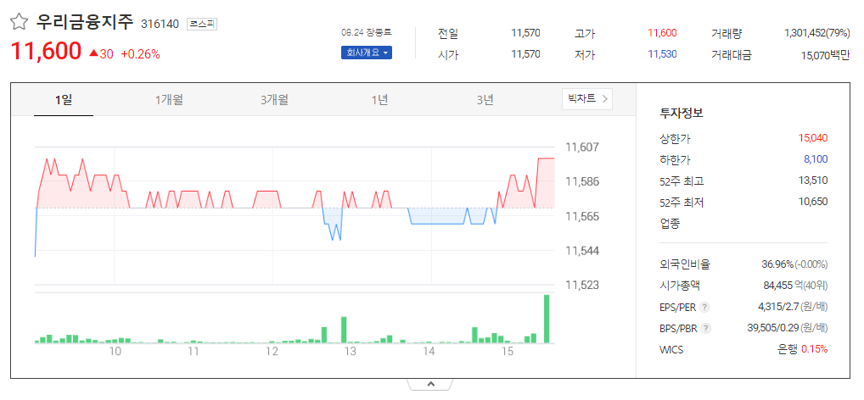Click the 08.24 장종료 market status

(x=366, y=32)
